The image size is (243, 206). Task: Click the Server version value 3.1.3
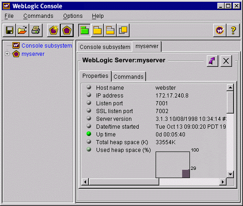point(191,119)
